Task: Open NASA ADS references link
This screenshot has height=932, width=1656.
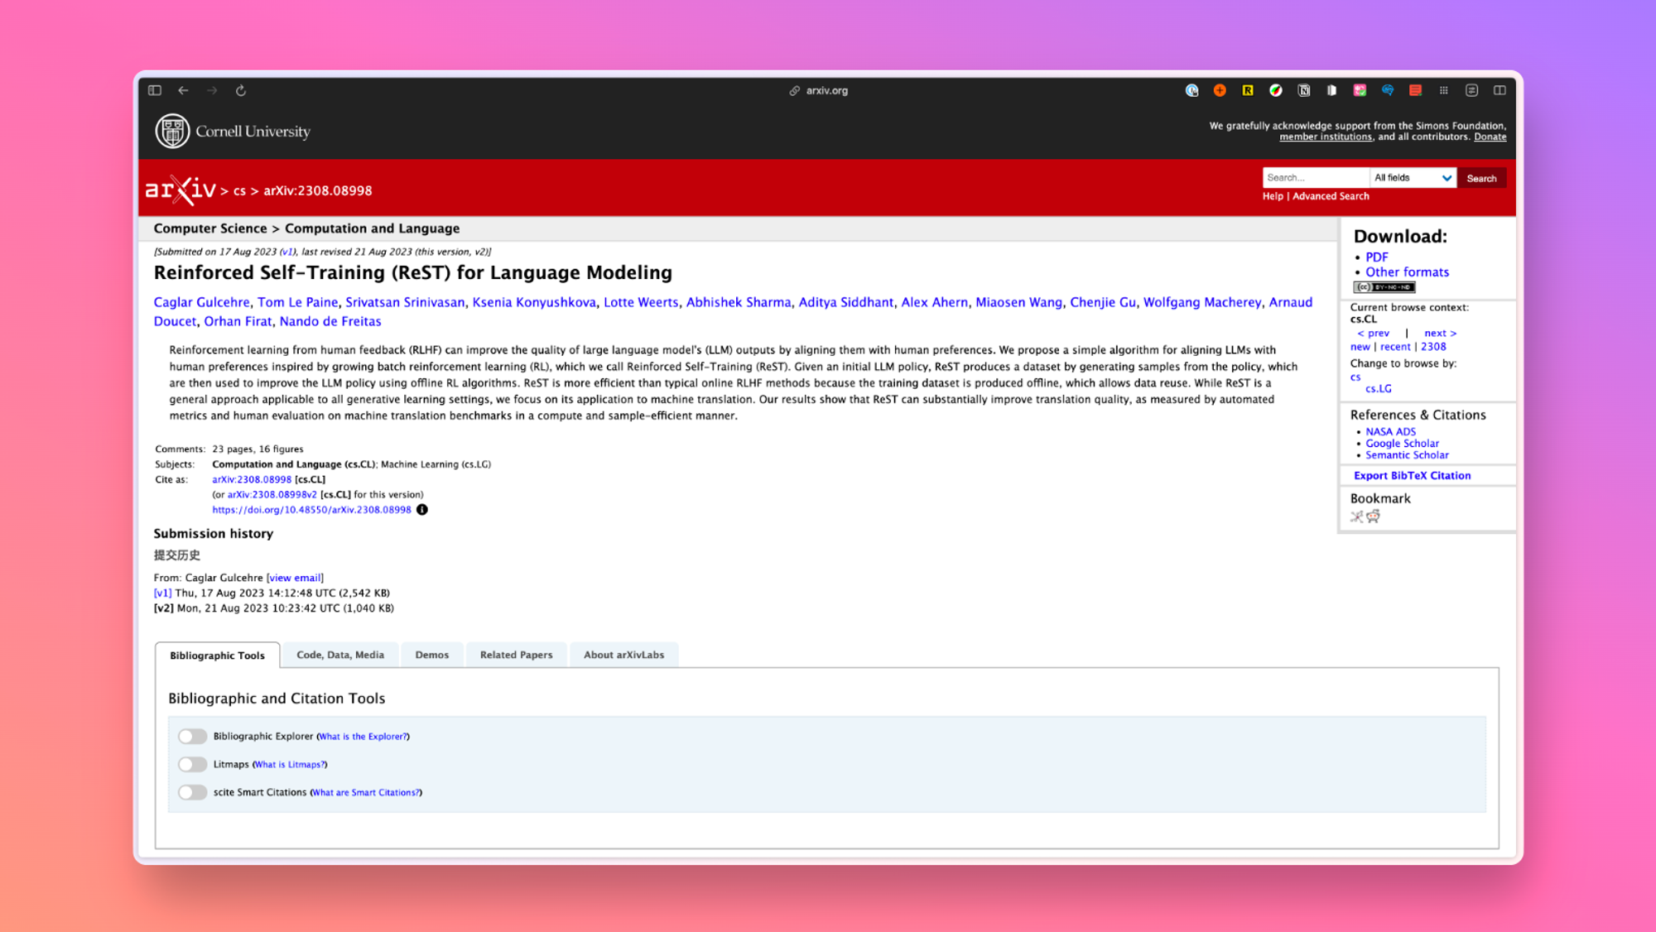Action: pos(1390,432)
